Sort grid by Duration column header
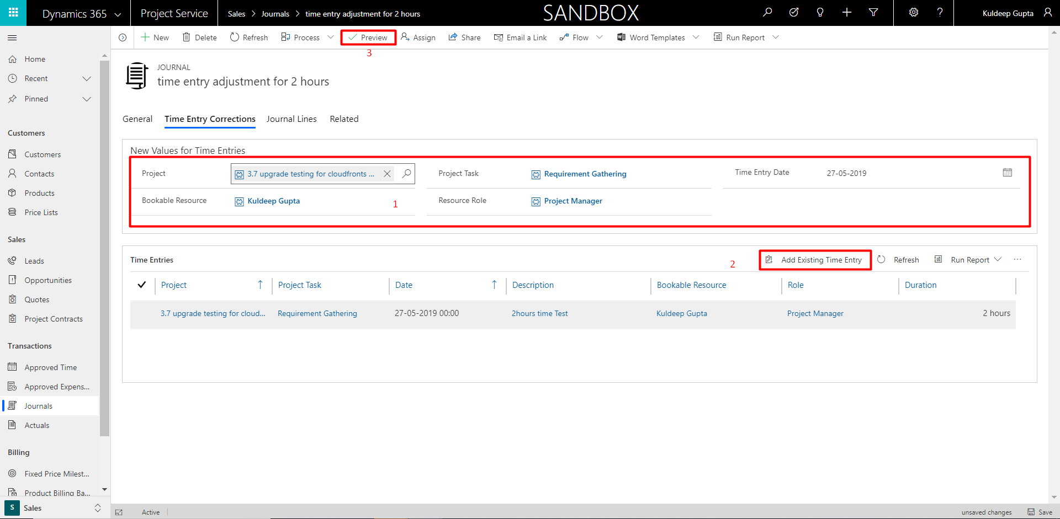The height and width of the screenshot is (519, 1060). click(x=920, y=285)
